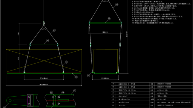Click balloon number 07 on the sling wire

click(54, 30)
